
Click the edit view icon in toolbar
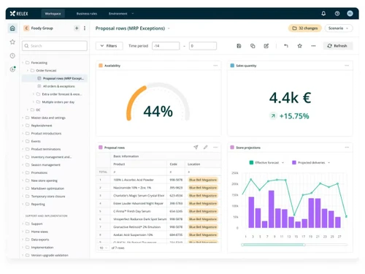pos(266,46)
